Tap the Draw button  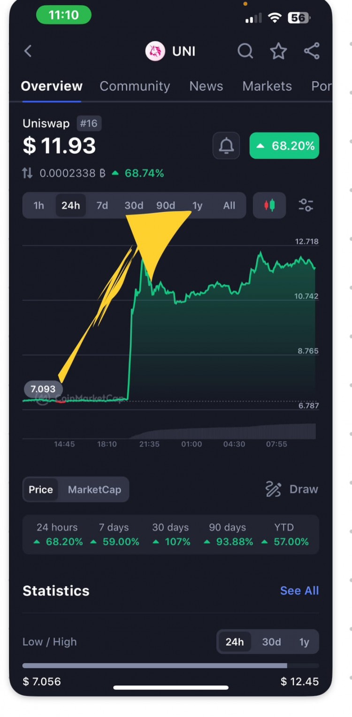tap(292, 489)
